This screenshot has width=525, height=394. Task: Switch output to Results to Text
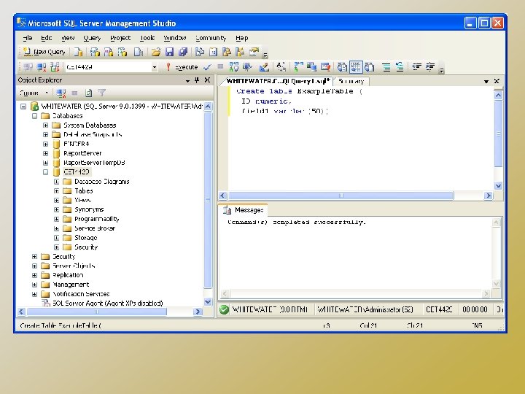(342, 67)
